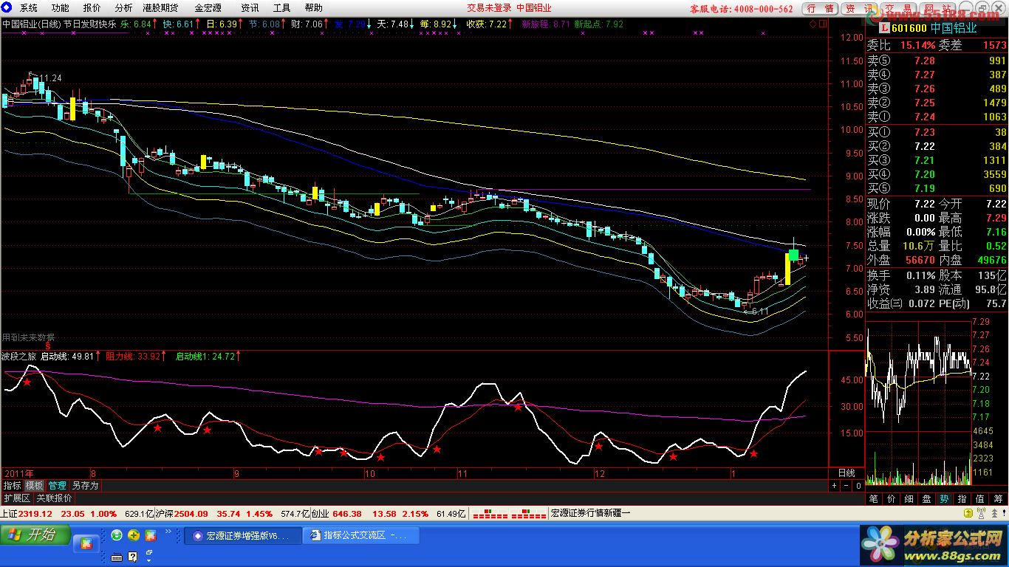Open the 港股期货 menu

point(160,8)
